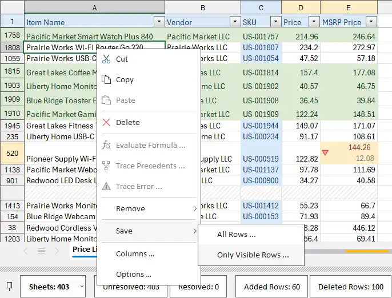This screenshot has height=298, width=392.
Task: Switch to the Price List sheet tab
Action: tap(85, 249)
